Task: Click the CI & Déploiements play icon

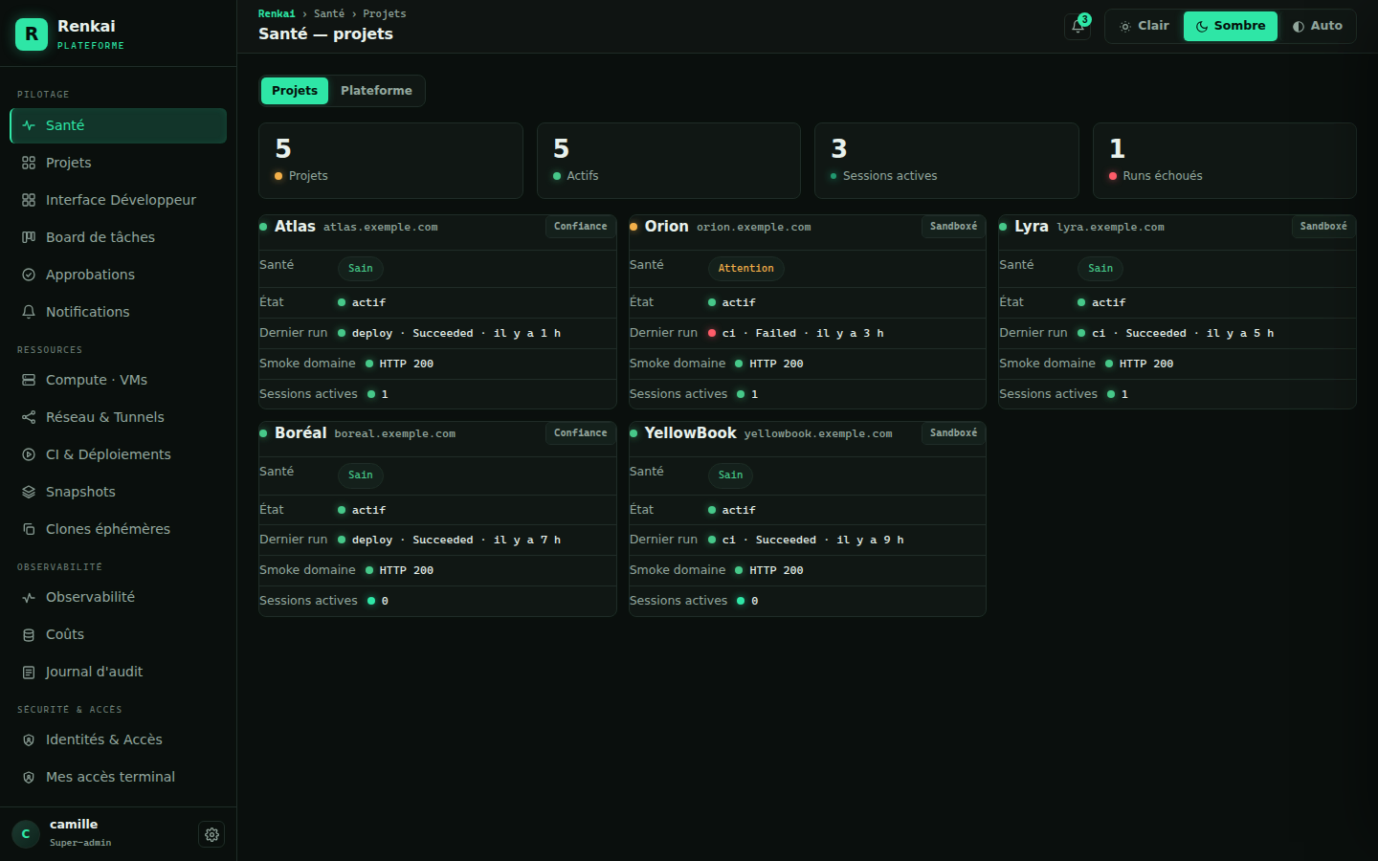Action: (x=29, y=454)
